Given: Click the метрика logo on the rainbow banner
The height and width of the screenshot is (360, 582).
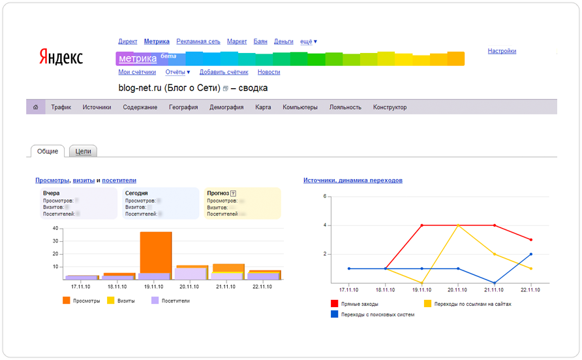Looking at the screenshot, I should coord(138,58).
